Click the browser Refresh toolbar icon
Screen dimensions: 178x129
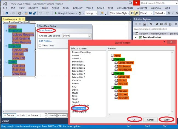point(80,13)
